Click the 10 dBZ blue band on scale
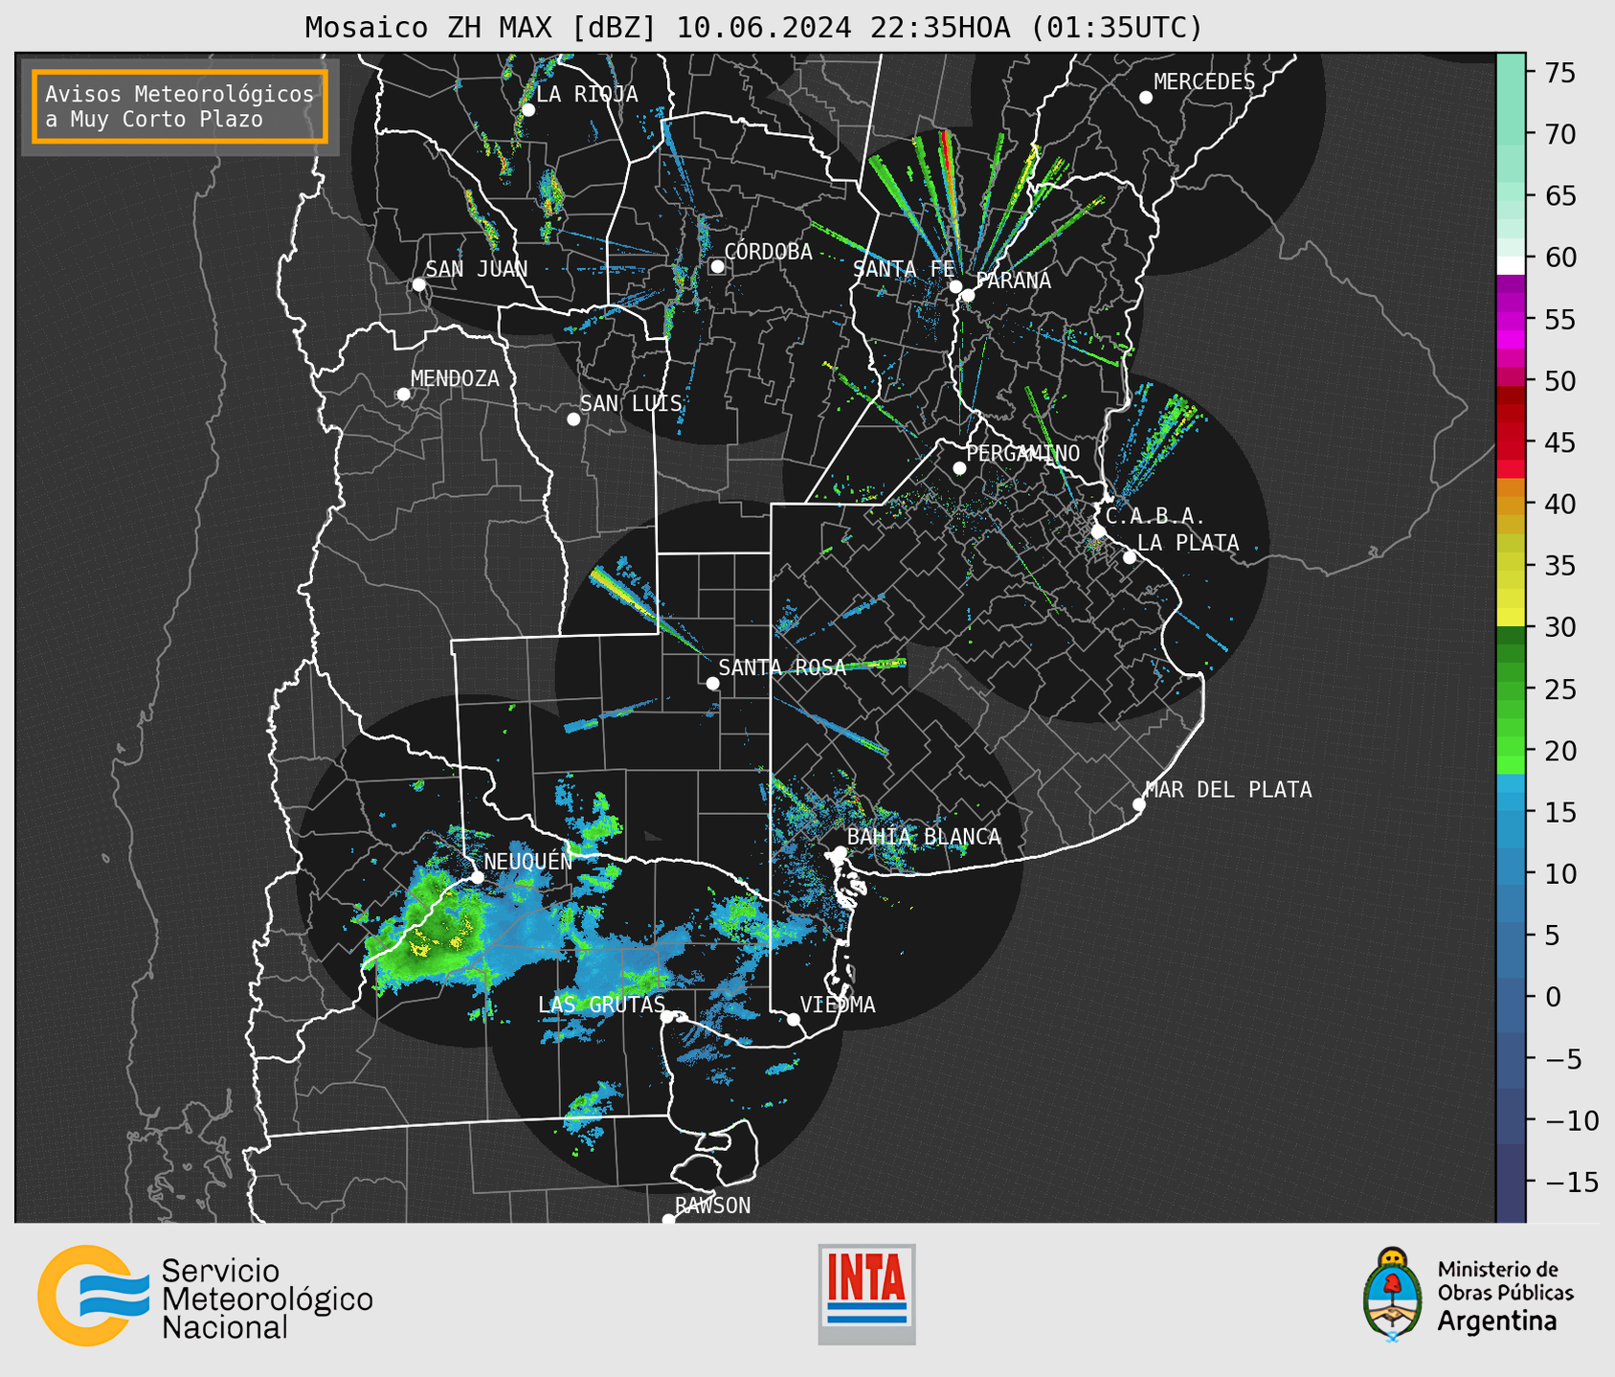The height and width of the screenshot is (1377, 1615). [x=1511, y=872]
